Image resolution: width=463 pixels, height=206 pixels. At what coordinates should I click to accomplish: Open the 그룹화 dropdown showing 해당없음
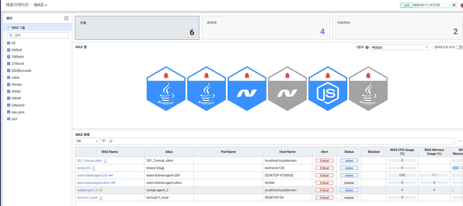click(399, 47)
